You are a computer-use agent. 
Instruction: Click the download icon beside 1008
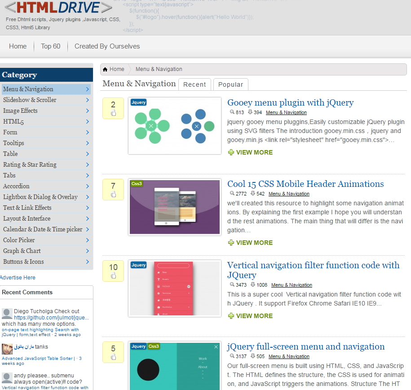tap(253, 284)
